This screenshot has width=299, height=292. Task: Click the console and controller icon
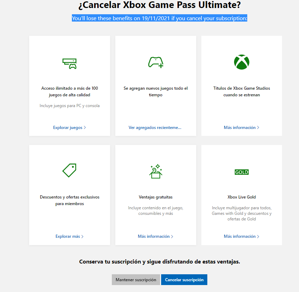click(69, 64)
